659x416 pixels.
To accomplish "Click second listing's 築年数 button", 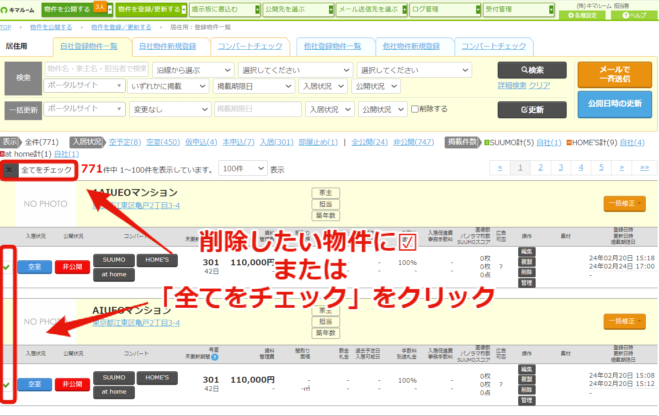I will [325, 333].
